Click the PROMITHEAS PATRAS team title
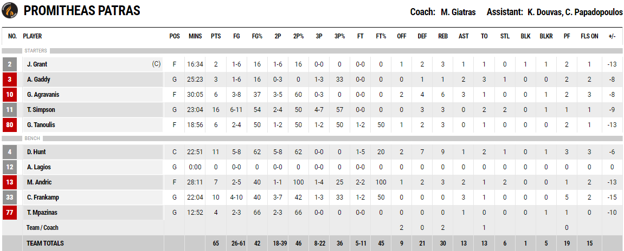624x251 pixels. pos(82,11)
